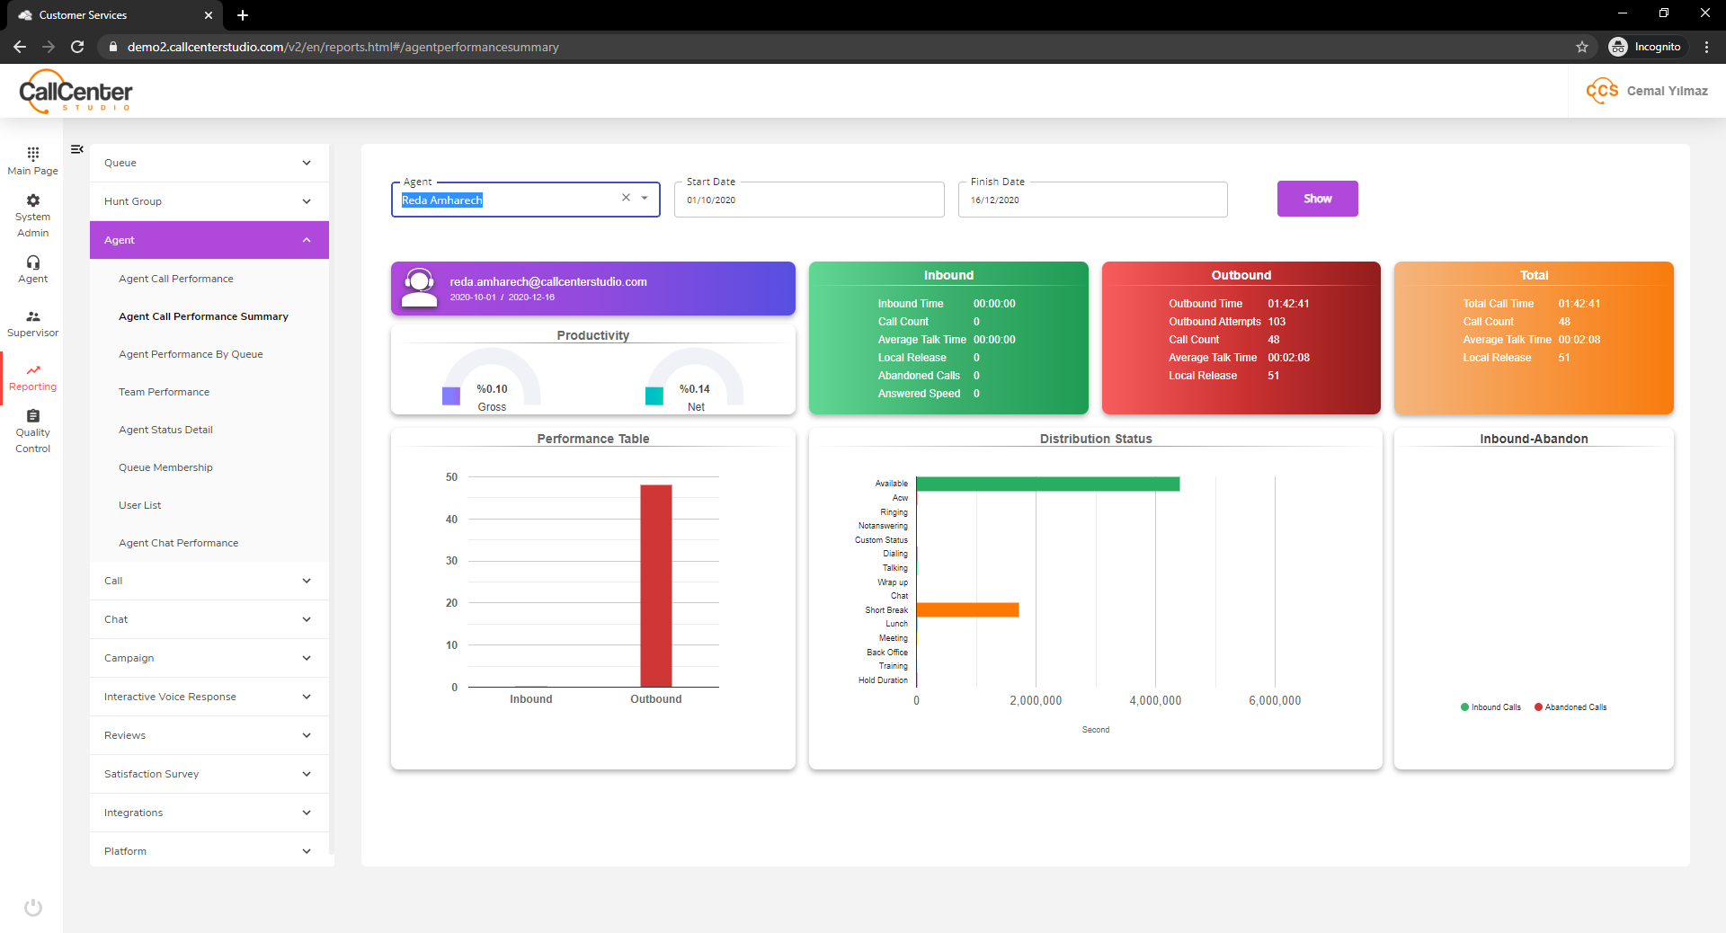The image size is (1726, 933).
Task: Open Team Performance report
Action: point(164,392)
